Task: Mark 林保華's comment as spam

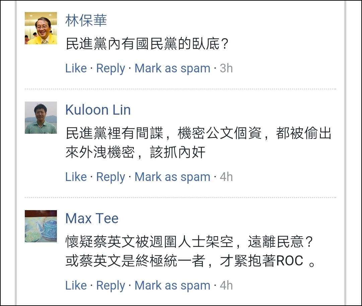Action: pyautogui.click(x=172, y=68)
